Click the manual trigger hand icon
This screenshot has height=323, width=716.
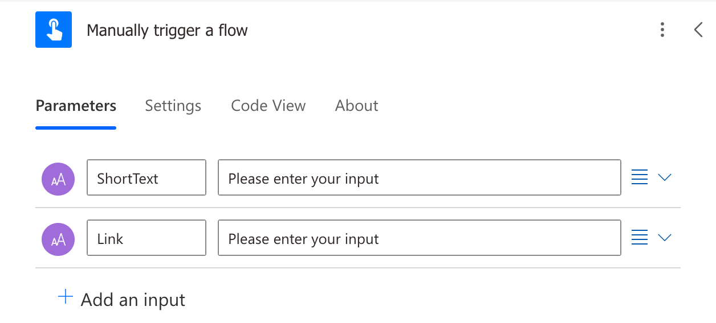[x=54, y=30]
